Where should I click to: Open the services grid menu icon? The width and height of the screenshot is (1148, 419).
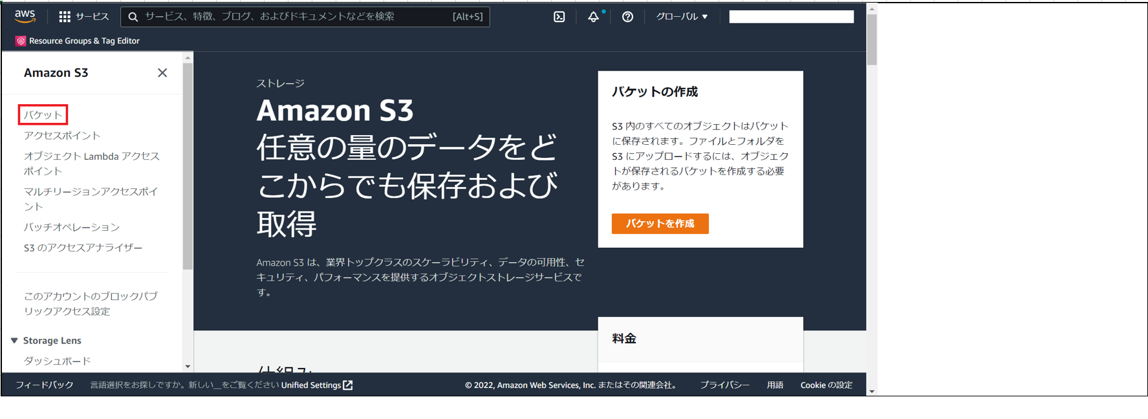point(65,17)
